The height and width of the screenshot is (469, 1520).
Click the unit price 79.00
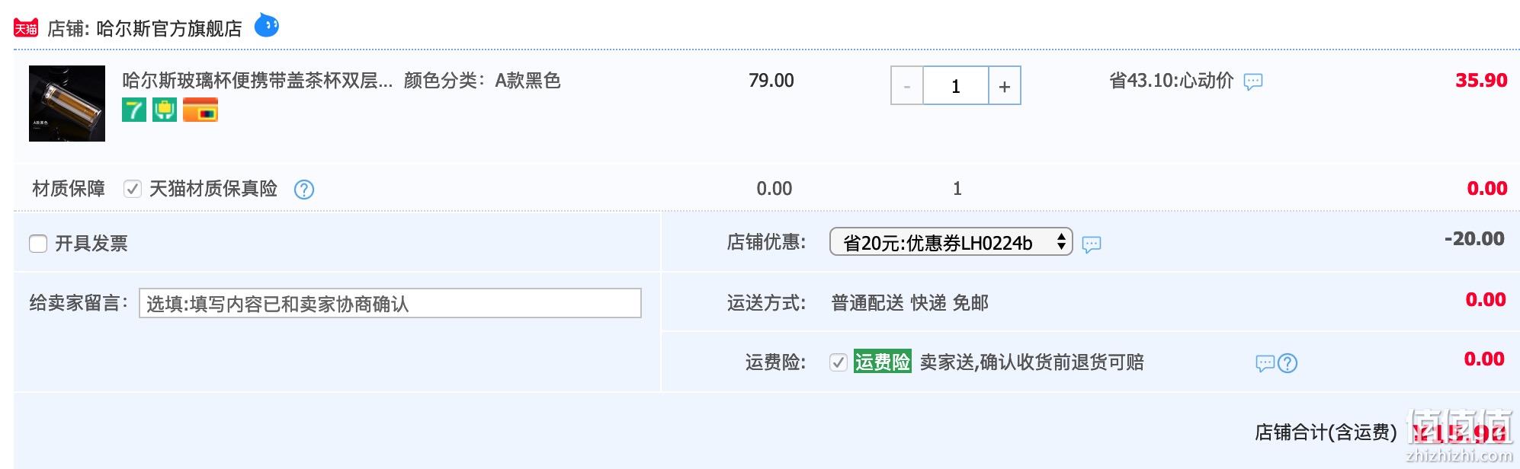(x=771, y=81)
